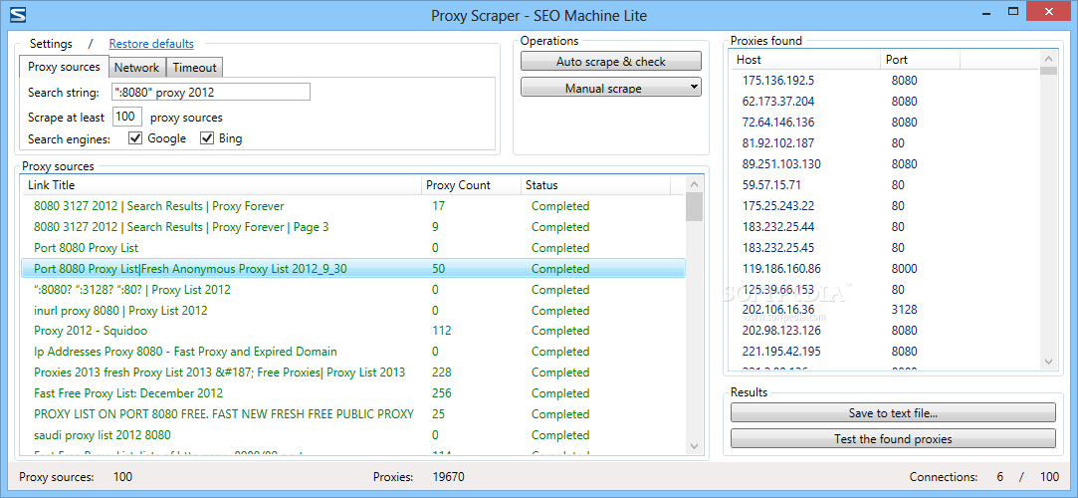Click Save to text file button

(x=893, y=412)
